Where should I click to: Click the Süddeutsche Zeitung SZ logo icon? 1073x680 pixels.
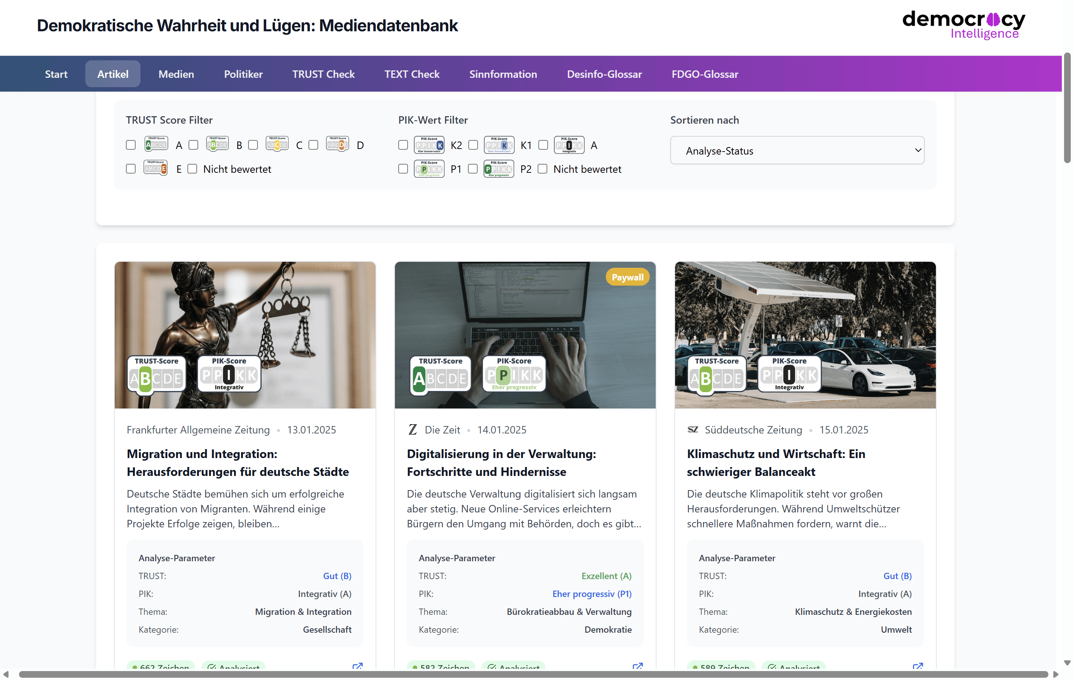[x=693, y=430]
